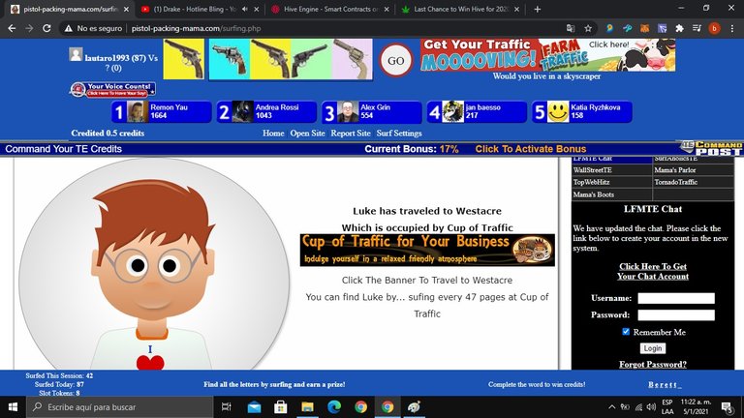Viewport: 744px width, 418px height.
Task: Select the revolver on green background
Action: coord(311,59)
